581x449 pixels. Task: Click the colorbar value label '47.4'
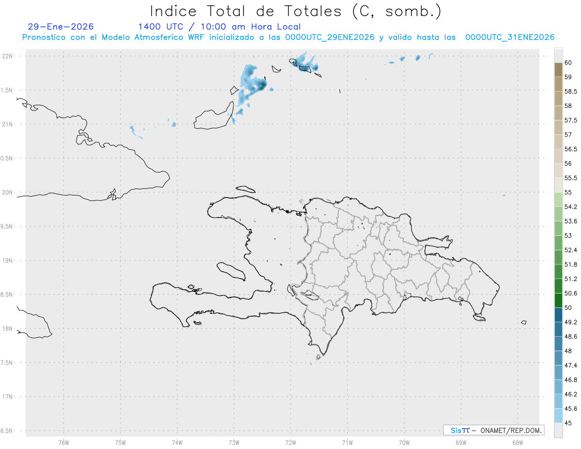coord(570,365)
